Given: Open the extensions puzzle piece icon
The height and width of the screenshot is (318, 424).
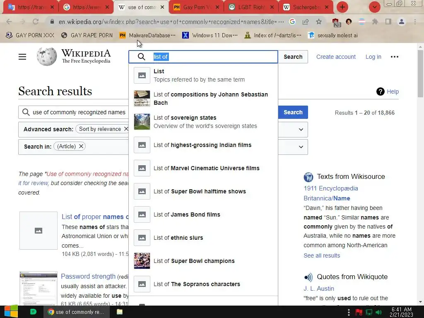Looking at the screenshot, I should pyautogui.click(x=375, y=22).
